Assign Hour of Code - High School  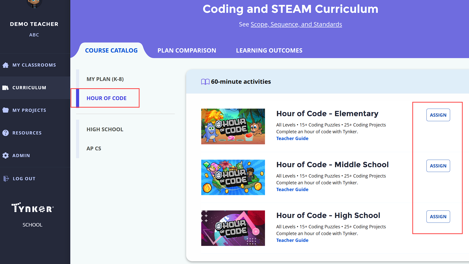[x=438, y=217]
